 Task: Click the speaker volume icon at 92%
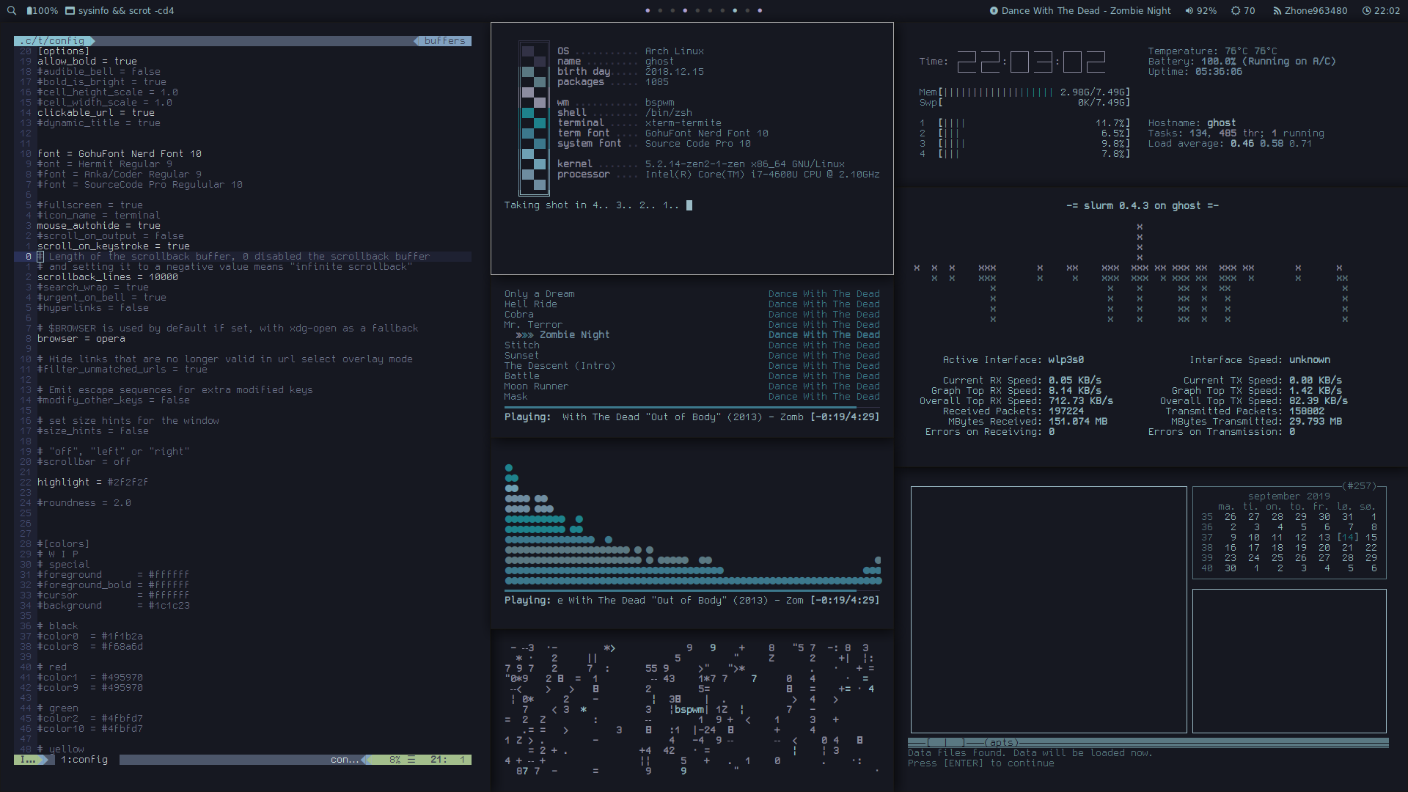coord(1189,11)
